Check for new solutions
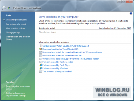The height and width of the screenshot is (101, 134). [17, 20]
